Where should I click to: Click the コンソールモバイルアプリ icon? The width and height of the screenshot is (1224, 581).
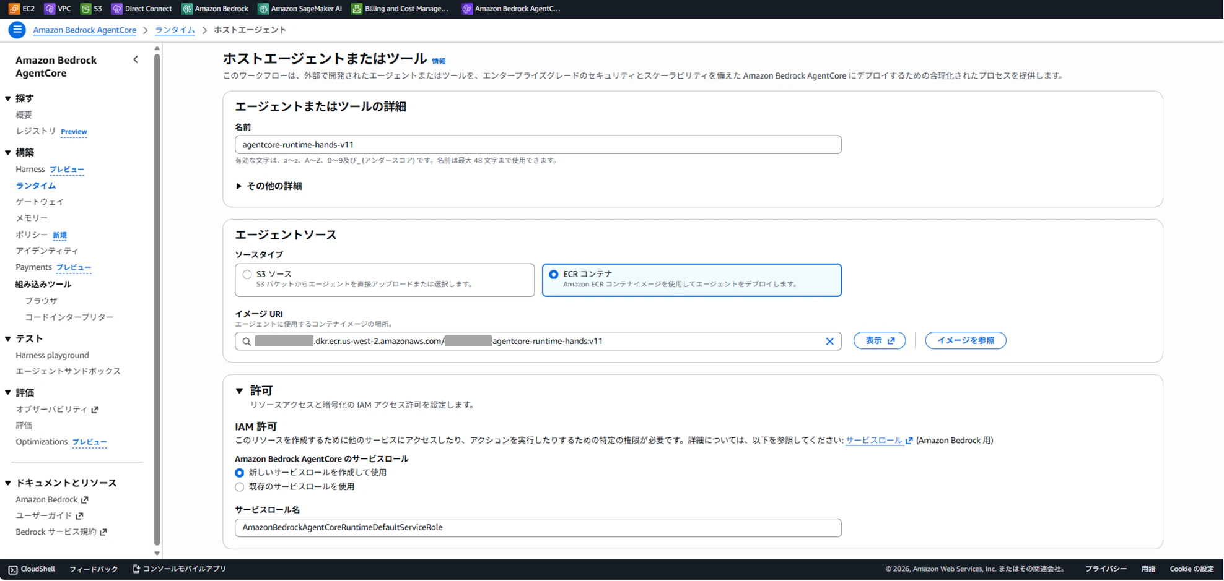pyautogui.click(x=136, y=569)
